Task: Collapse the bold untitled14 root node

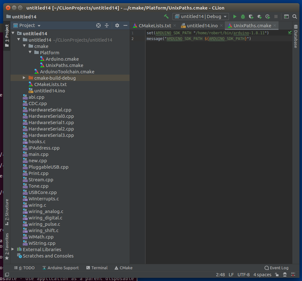Action: click(13, 33)
